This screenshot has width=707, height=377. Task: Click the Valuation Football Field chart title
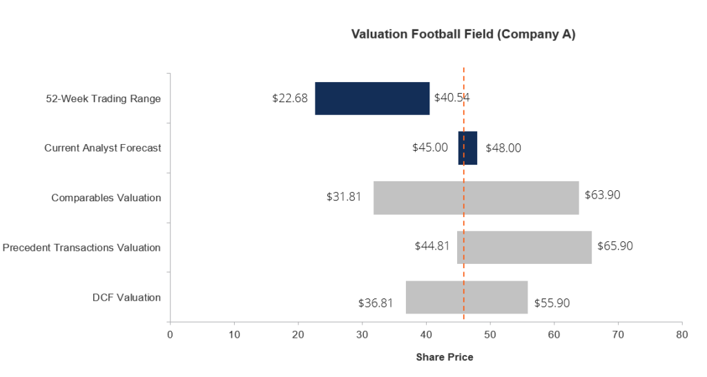click(x=463, y=34)
